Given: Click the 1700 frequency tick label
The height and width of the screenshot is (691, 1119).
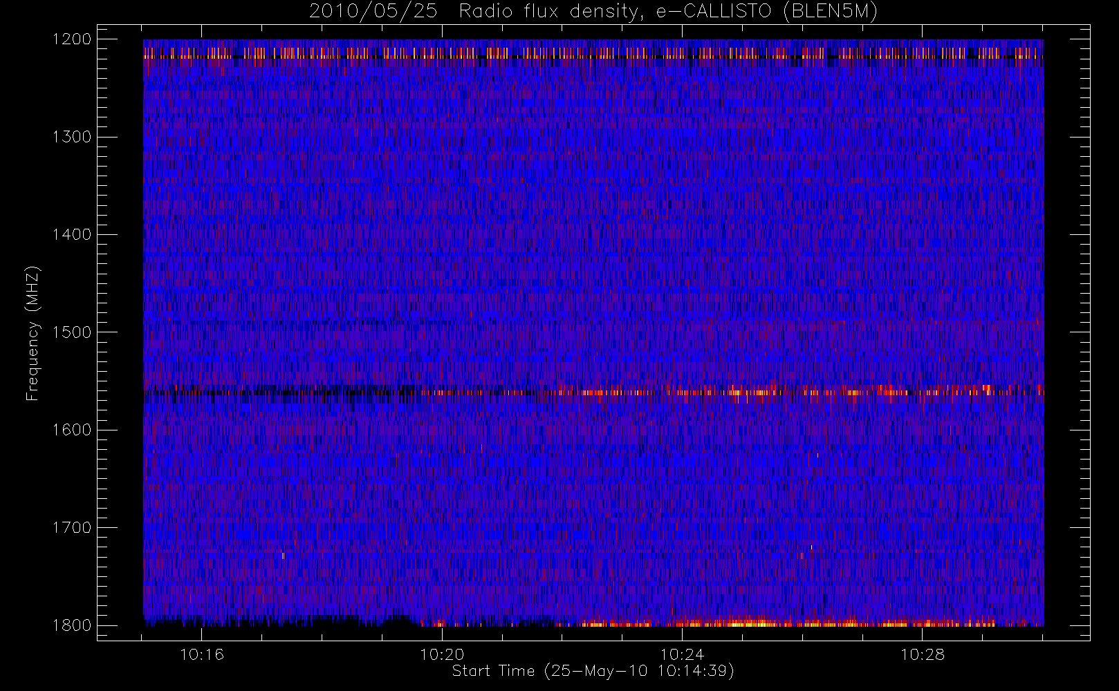Looking at the screenshot, I should pyautogui.click(x=72, y=528).
